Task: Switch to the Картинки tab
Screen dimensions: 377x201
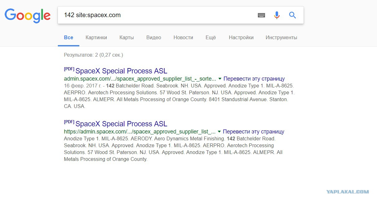Action: click(x=96, y=37)
